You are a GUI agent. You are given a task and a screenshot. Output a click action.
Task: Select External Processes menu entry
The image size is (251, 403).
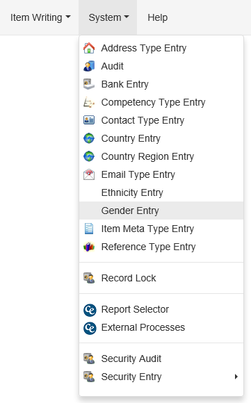[x=161, y=327]
